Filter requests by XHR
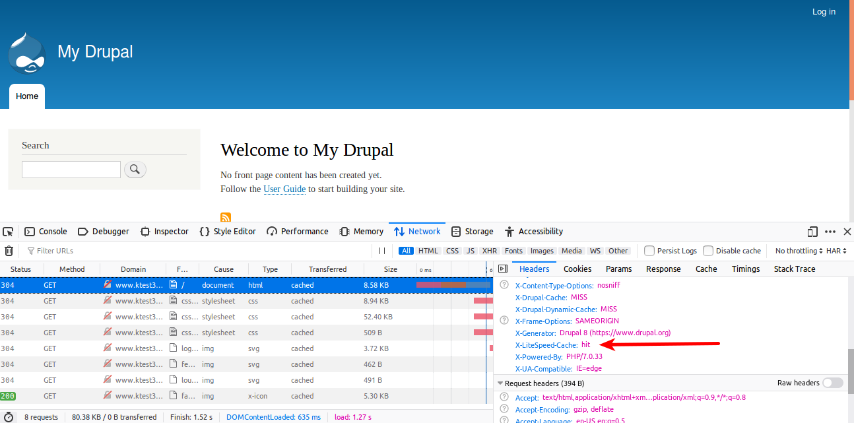 pos(490,251)
